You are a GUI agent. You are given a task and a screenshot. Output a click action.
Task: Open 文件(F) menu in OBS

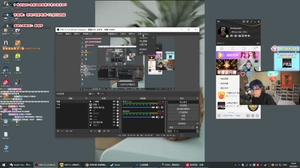(x=60, y=34)
